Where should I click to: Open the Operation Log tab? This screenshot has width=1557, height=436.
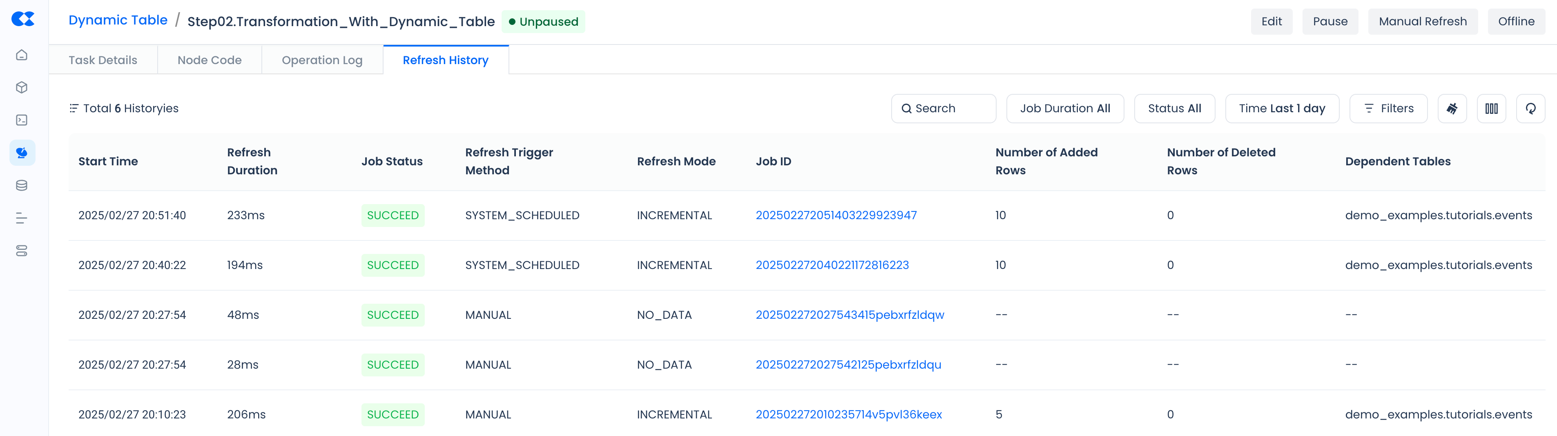tap(321, 60)
